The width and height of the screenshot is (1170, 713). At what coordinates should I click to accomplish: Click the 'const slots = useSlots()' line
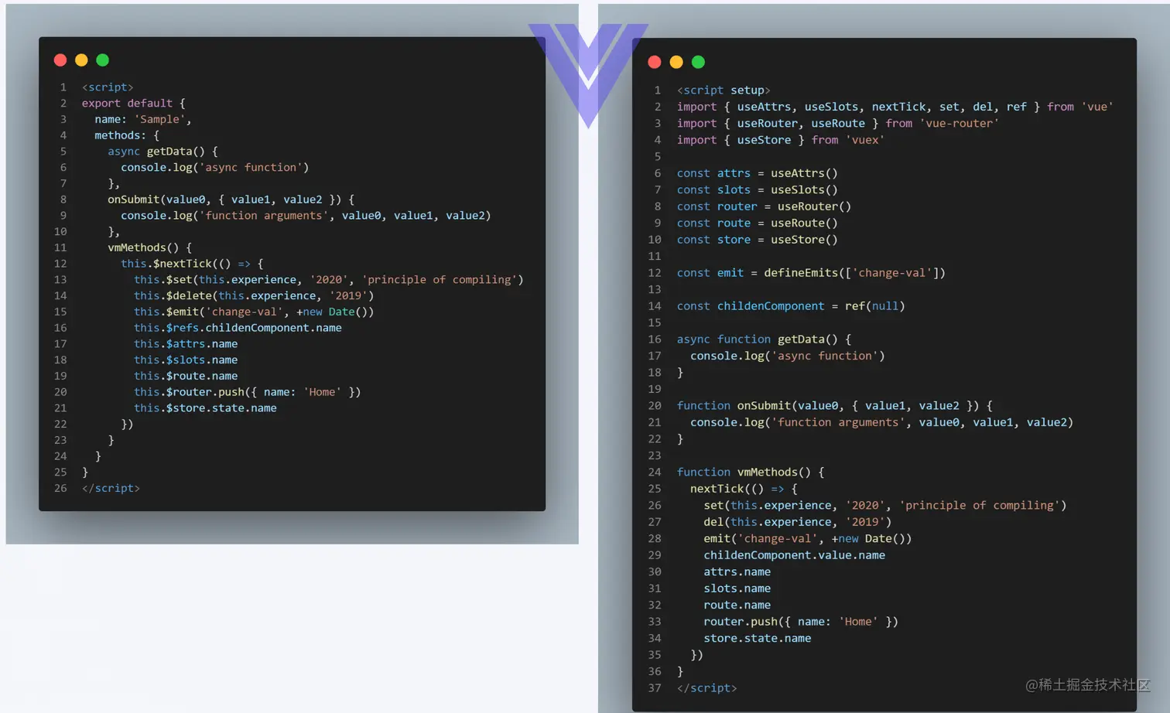click(758, 190)
